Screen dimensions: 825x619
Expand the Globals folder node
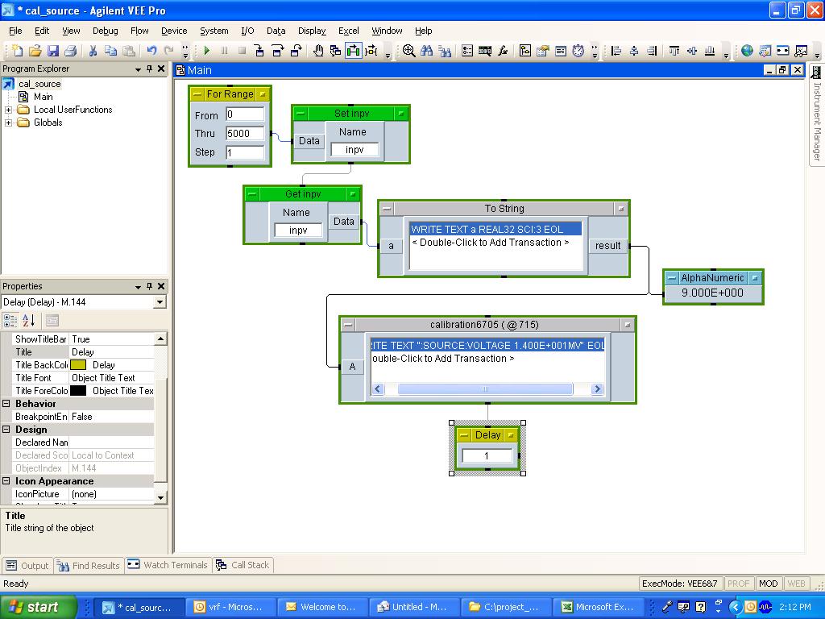[9, 123]
